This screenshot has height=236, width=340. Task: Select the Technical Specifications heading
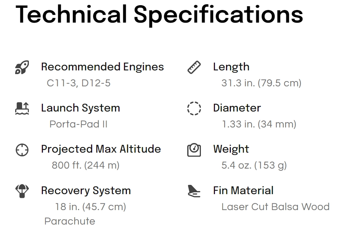[159, 15]
